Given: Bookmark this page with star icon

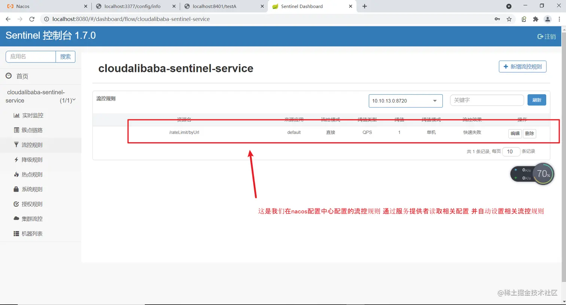Looking at the screenshot, I should (x=509, y=19).
